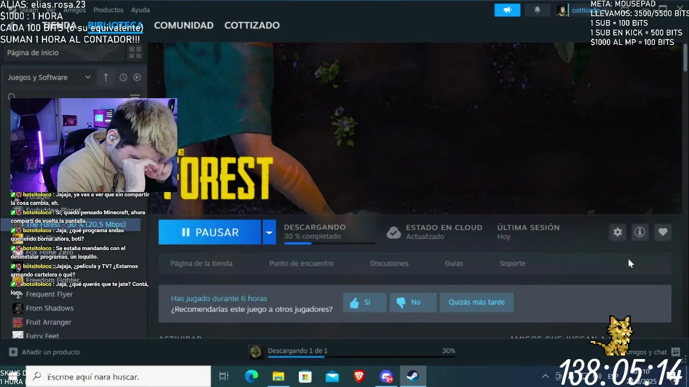Open the notifications bell

point(537,10)
